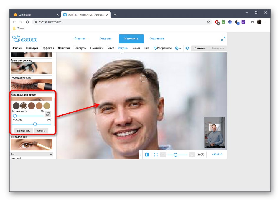Switch to Рамки tools
280x201 pixels.
point(136,48)
